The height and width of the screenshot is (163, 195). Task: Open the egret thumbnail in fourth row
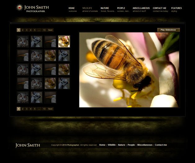click(23, 83)
